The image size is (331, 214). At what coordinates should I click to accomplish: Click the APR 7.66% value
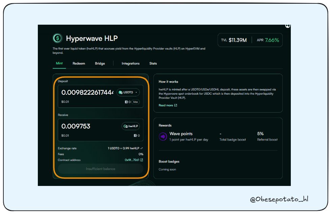[272, 40]
